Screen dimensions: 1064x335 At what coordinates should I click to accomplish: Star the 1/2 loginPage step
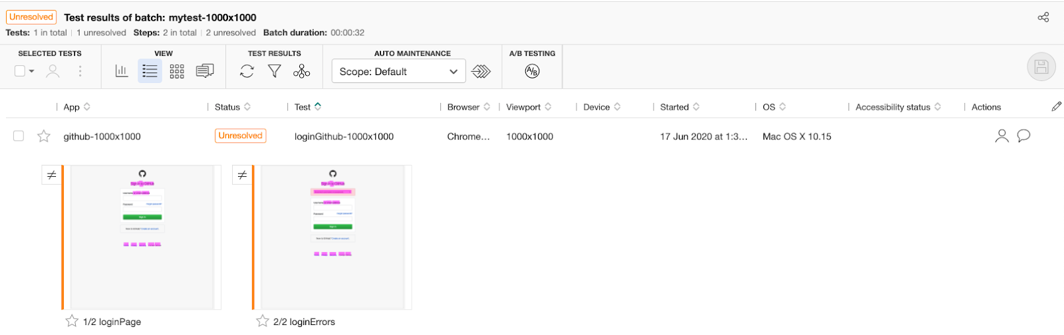click(72, 321)
